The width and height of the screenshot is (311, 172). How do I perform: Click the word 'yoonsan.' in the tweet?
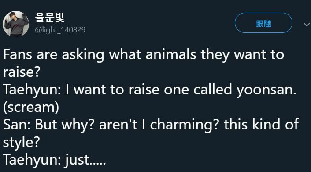coord(266,90)
